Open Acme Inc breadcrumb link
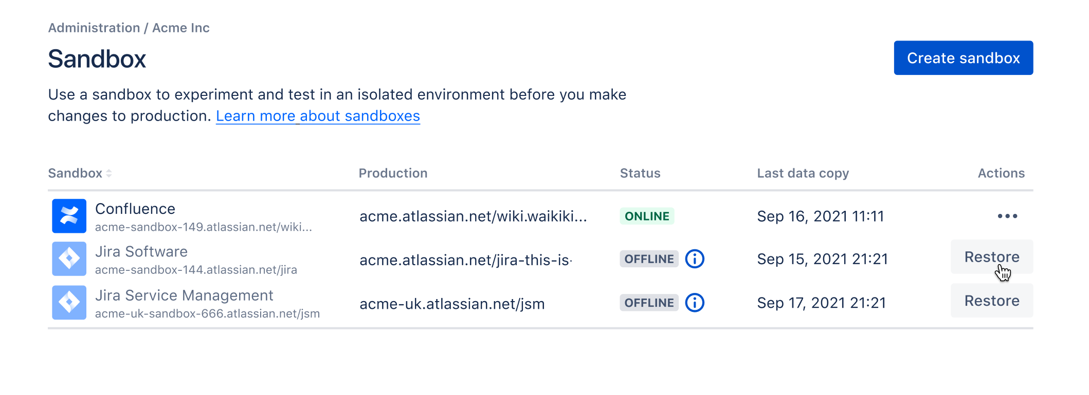This screenshot has height=395, width=1089. (x=181, y=28)
